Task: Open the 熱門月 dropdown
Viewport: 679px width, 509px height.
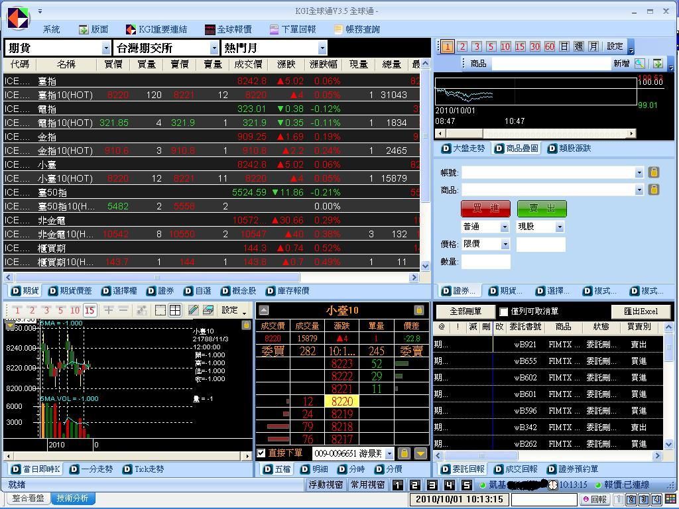Action: (x=322, y=48)
